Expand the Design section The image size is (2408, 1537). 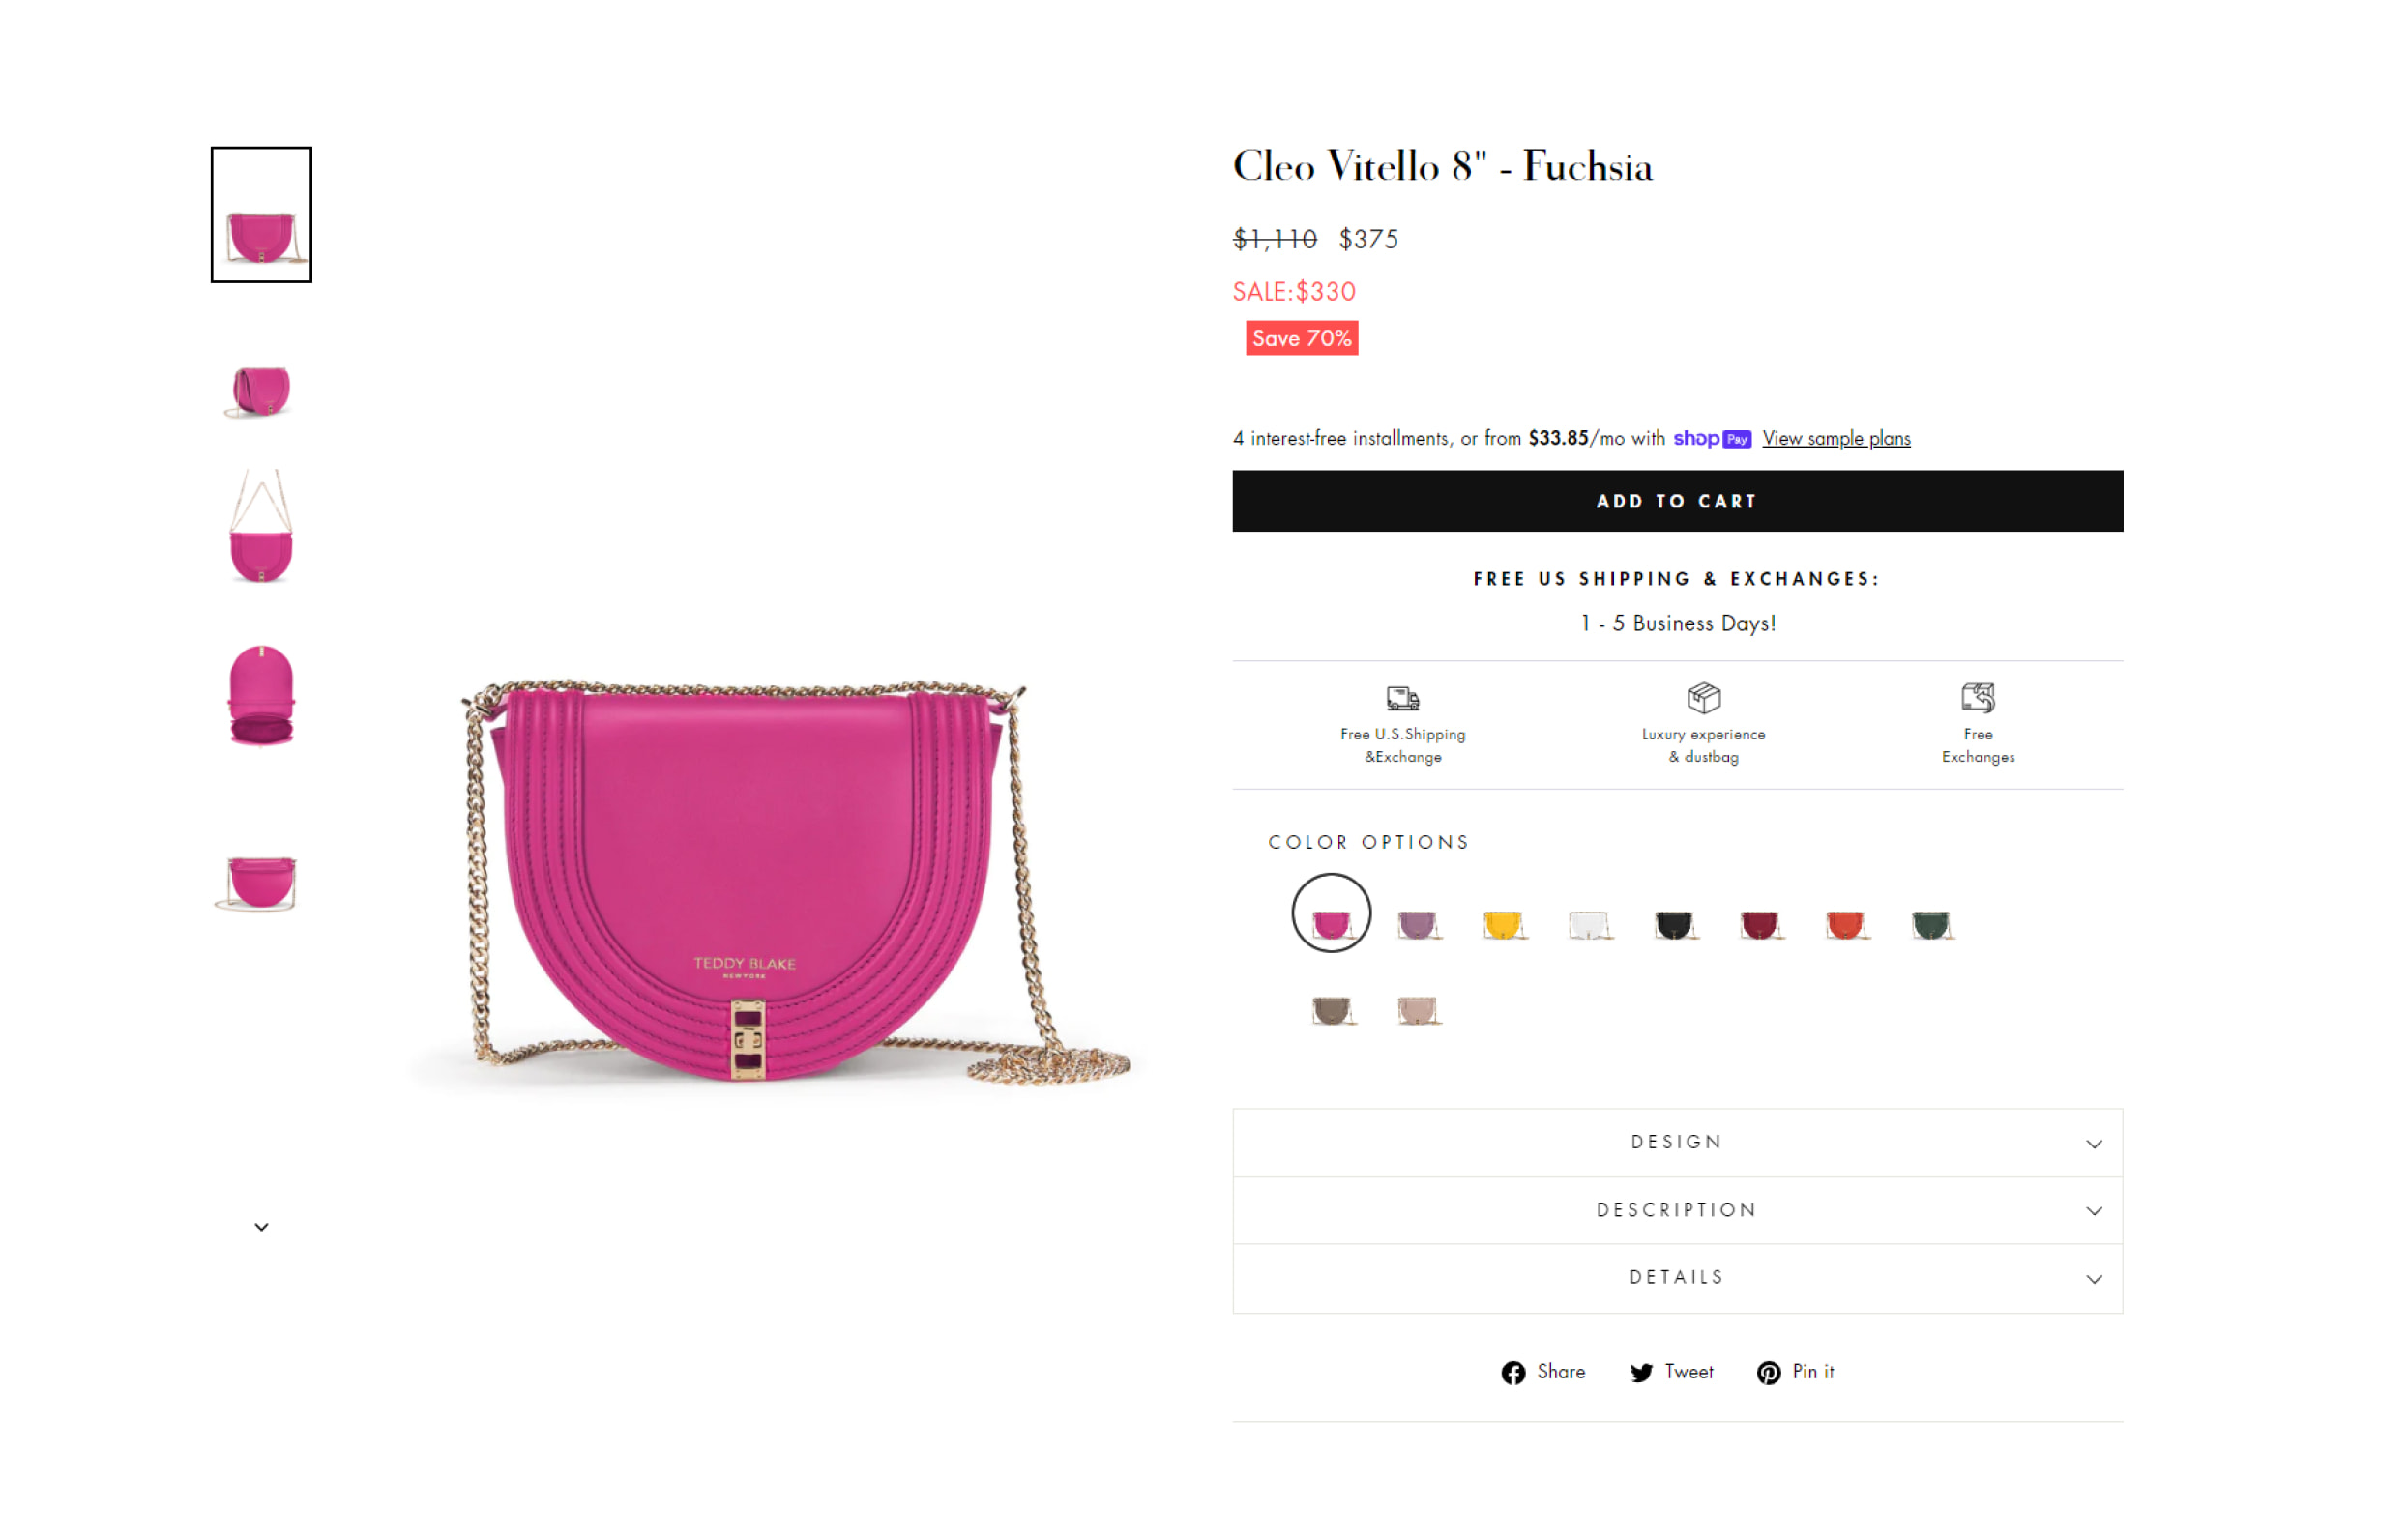click(1677, 1143)
